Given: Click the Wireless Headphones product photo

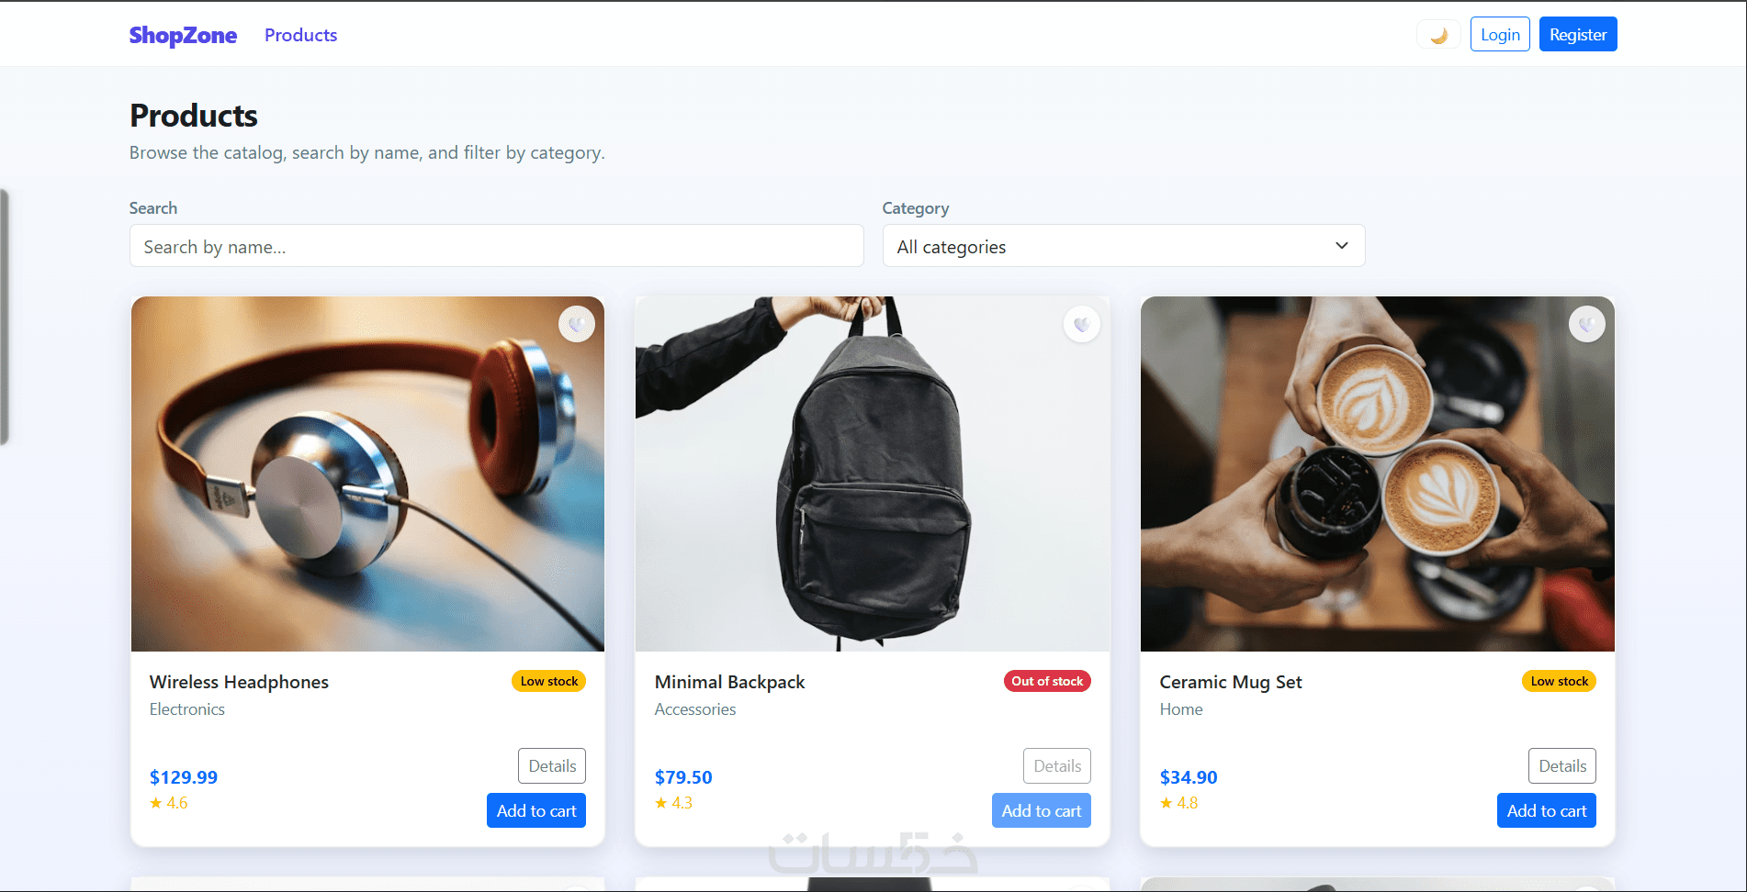Looking at the screenshot, I should point(367,474).
